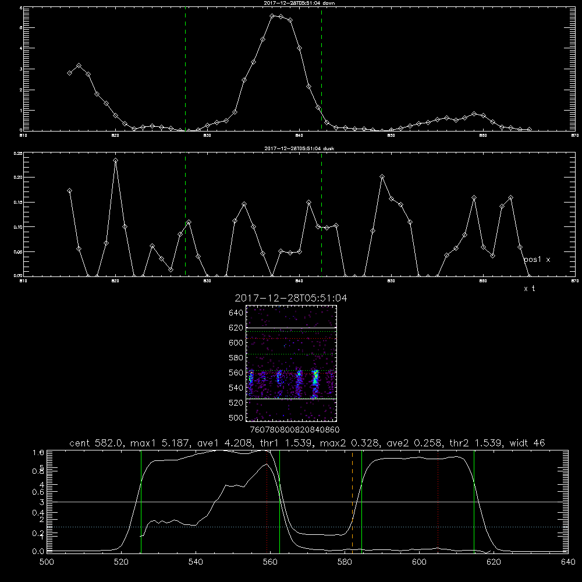
Task: Click the '2017-12-28T05:51:04 dusk' plot title
Action: [x=299, y=148]
